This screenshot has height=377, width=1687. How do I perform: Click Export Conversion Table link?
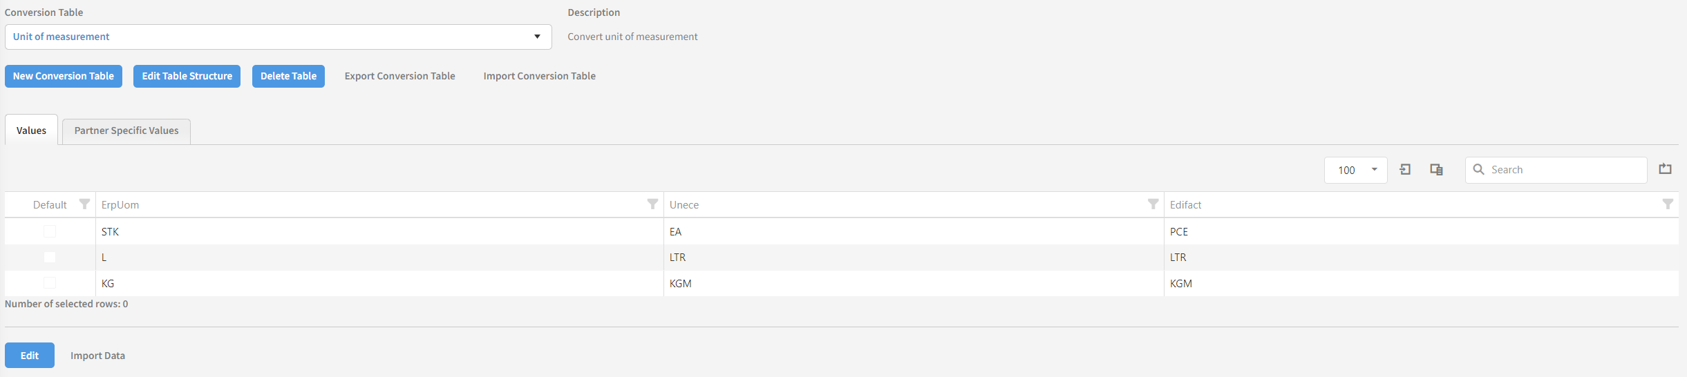(399, 76)
